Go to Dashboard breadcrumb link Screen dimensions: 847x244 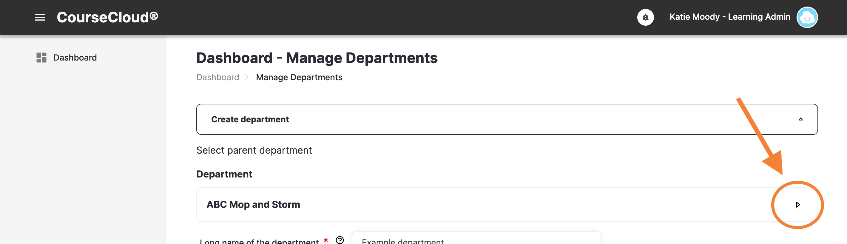pos(217,77)
